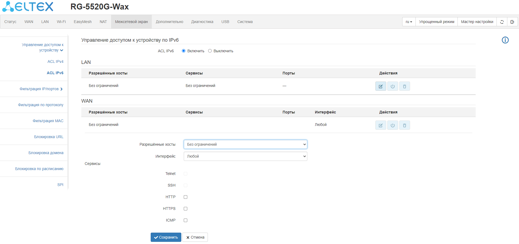
Task: Click the refresh icon in top bar
Action: pos(502,22)
